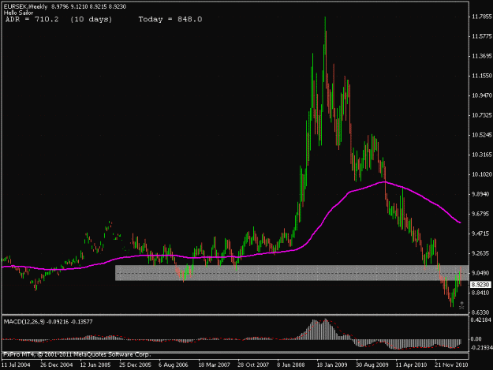Click the 9.8940 price axis label

point(480,194)
